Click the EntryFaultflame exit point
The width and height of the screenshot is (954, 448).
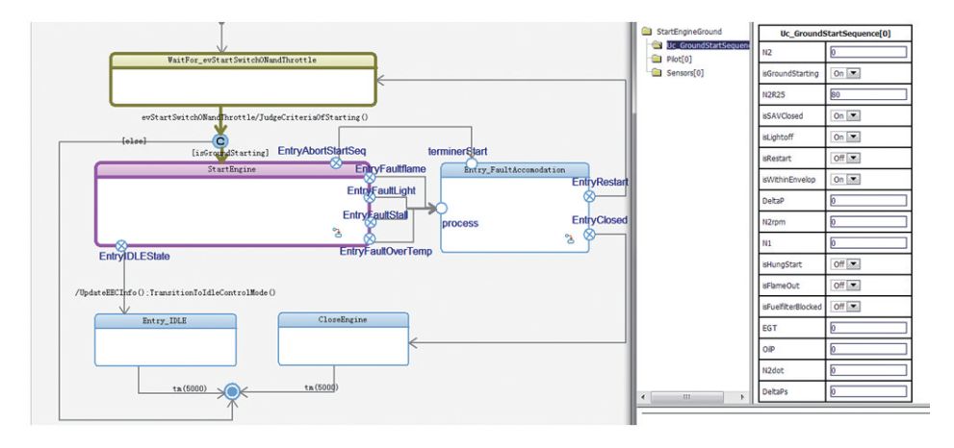coord(370,178)
